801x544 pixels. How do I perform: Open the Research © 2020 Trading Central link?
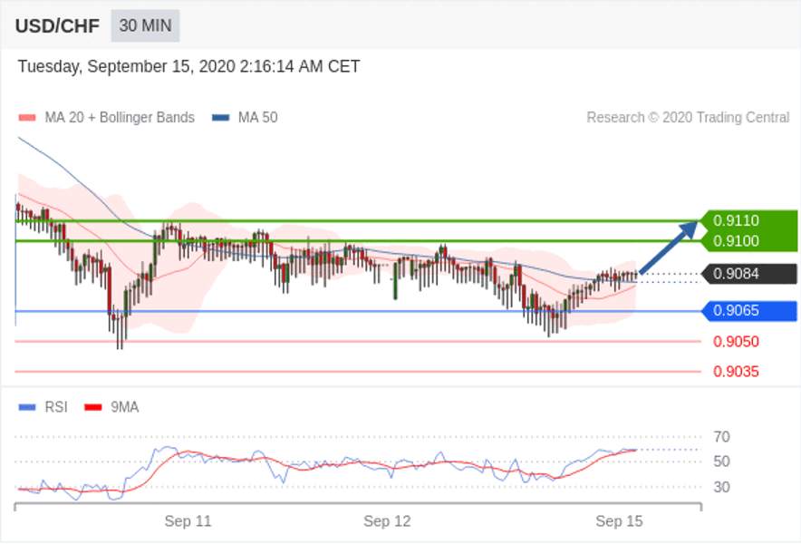coord(688,118)
